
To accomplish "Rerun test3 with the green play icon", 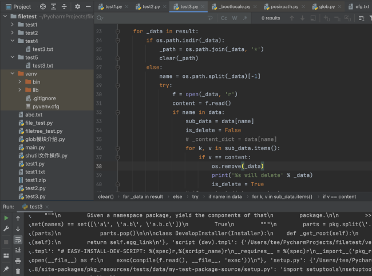I will pyautogui.click(x=6, y=218).
